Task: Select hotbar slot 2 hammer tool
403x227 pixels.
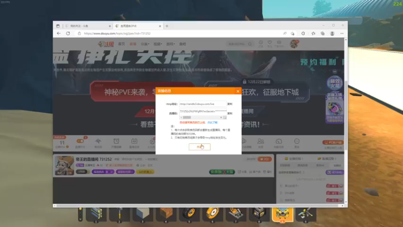Action: pos(119,214)
